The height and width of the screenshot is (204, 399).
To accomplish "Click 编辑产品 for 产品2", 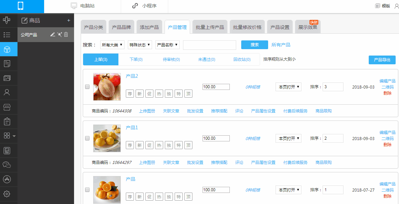I will tap(388, 81).
